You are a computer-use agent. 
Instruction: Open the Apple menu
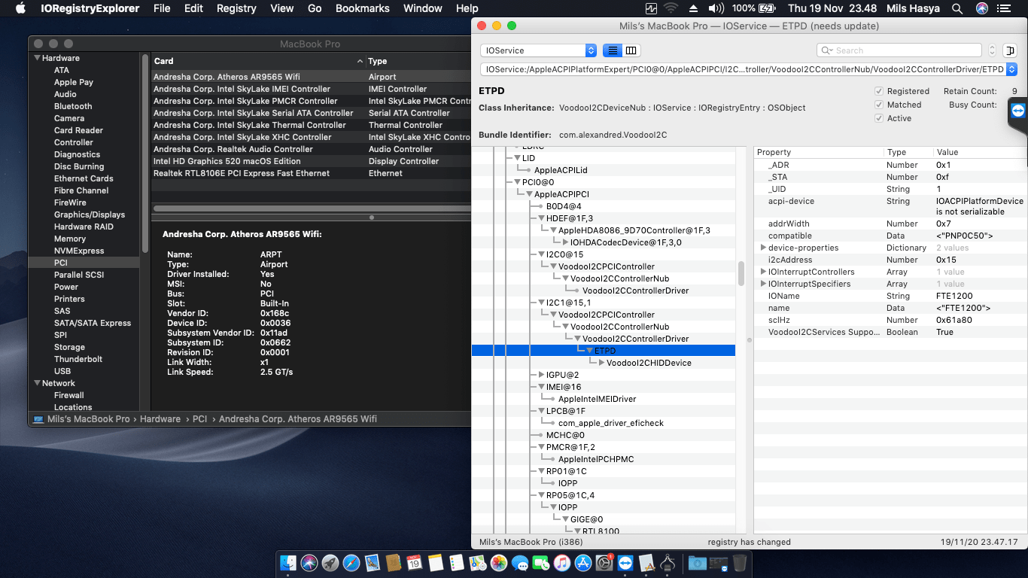point(20,8)
